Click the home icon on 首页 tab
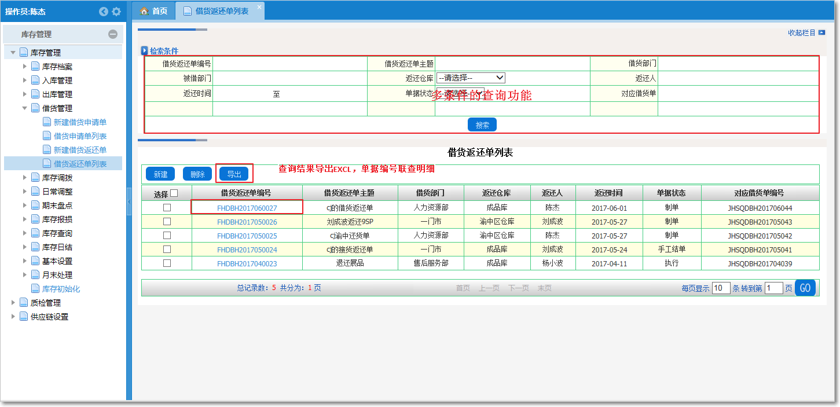Viewport: 840px width, 407px height. click(145, 11)
